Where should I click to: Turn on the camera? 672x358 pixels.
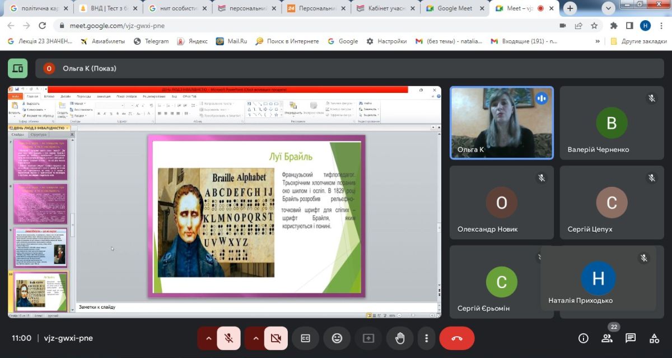[276, 338]
